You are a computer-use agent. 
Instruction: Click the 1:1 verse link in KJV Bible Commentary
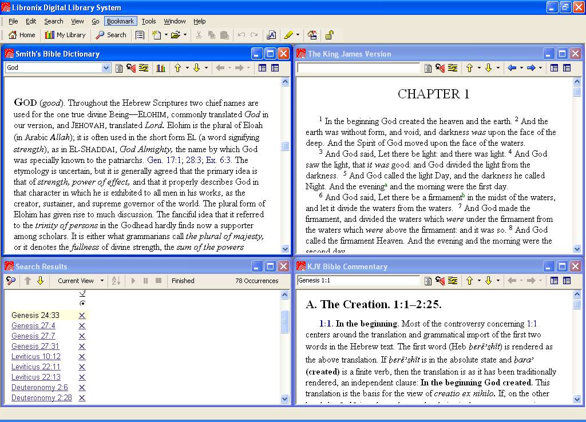532,324
